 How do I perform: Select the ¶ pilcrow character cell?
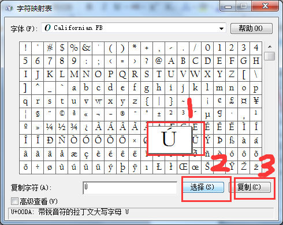pyautogui.click(x=219, y=114)
